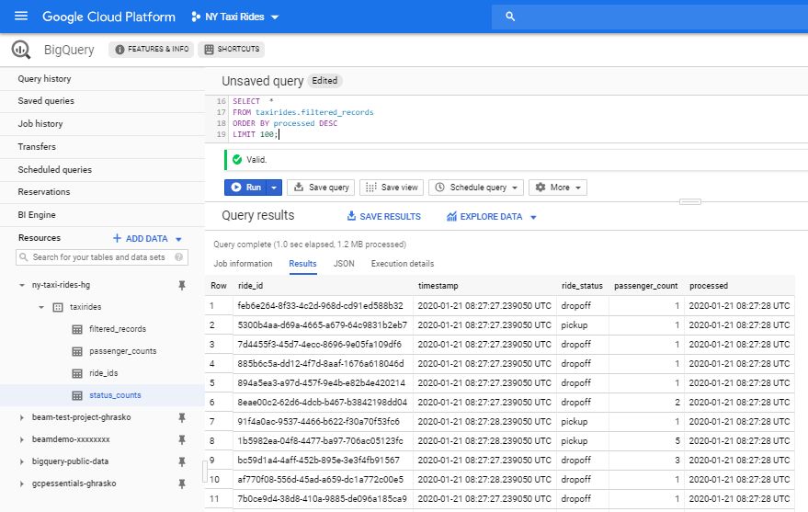Open the Shortcuts button
This screenshot has height=512, width=808.
(232, 49)
